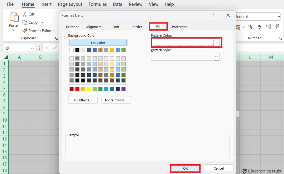The width and height of the screenshot is (284, 174).
Task: Open the Pattern Color dropdown
Action: coord(216,42)
